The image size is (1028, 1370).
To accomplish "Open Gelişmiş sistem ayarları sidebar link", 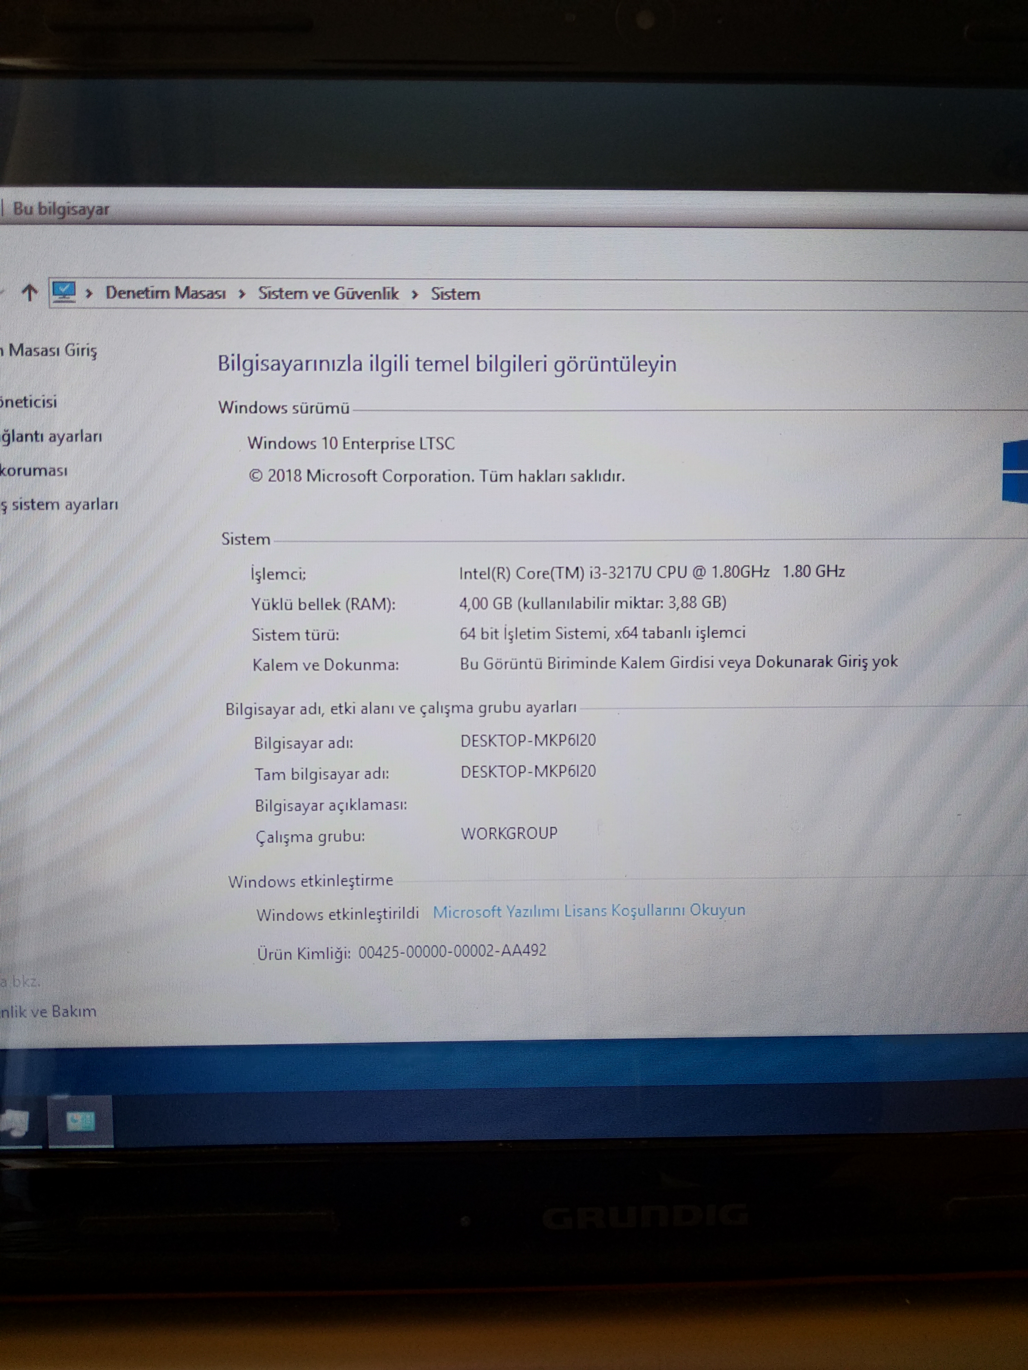I will click(x=59, y=504).
